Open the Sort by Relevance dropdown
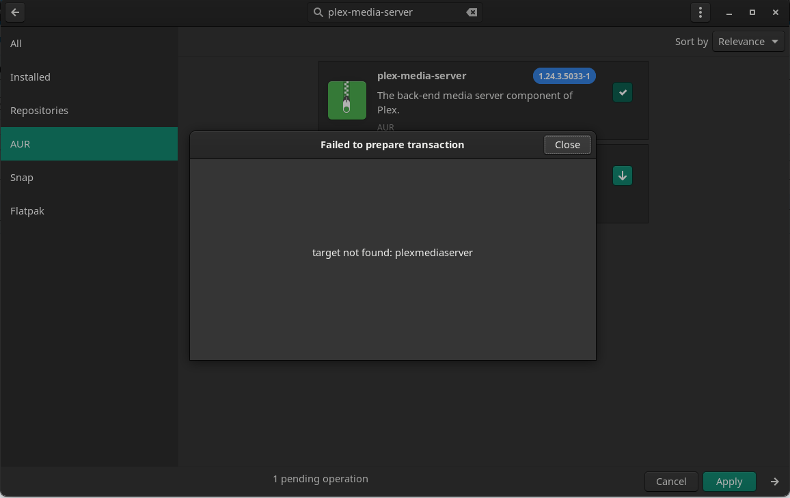790x498 pixels. coord(748,42)
